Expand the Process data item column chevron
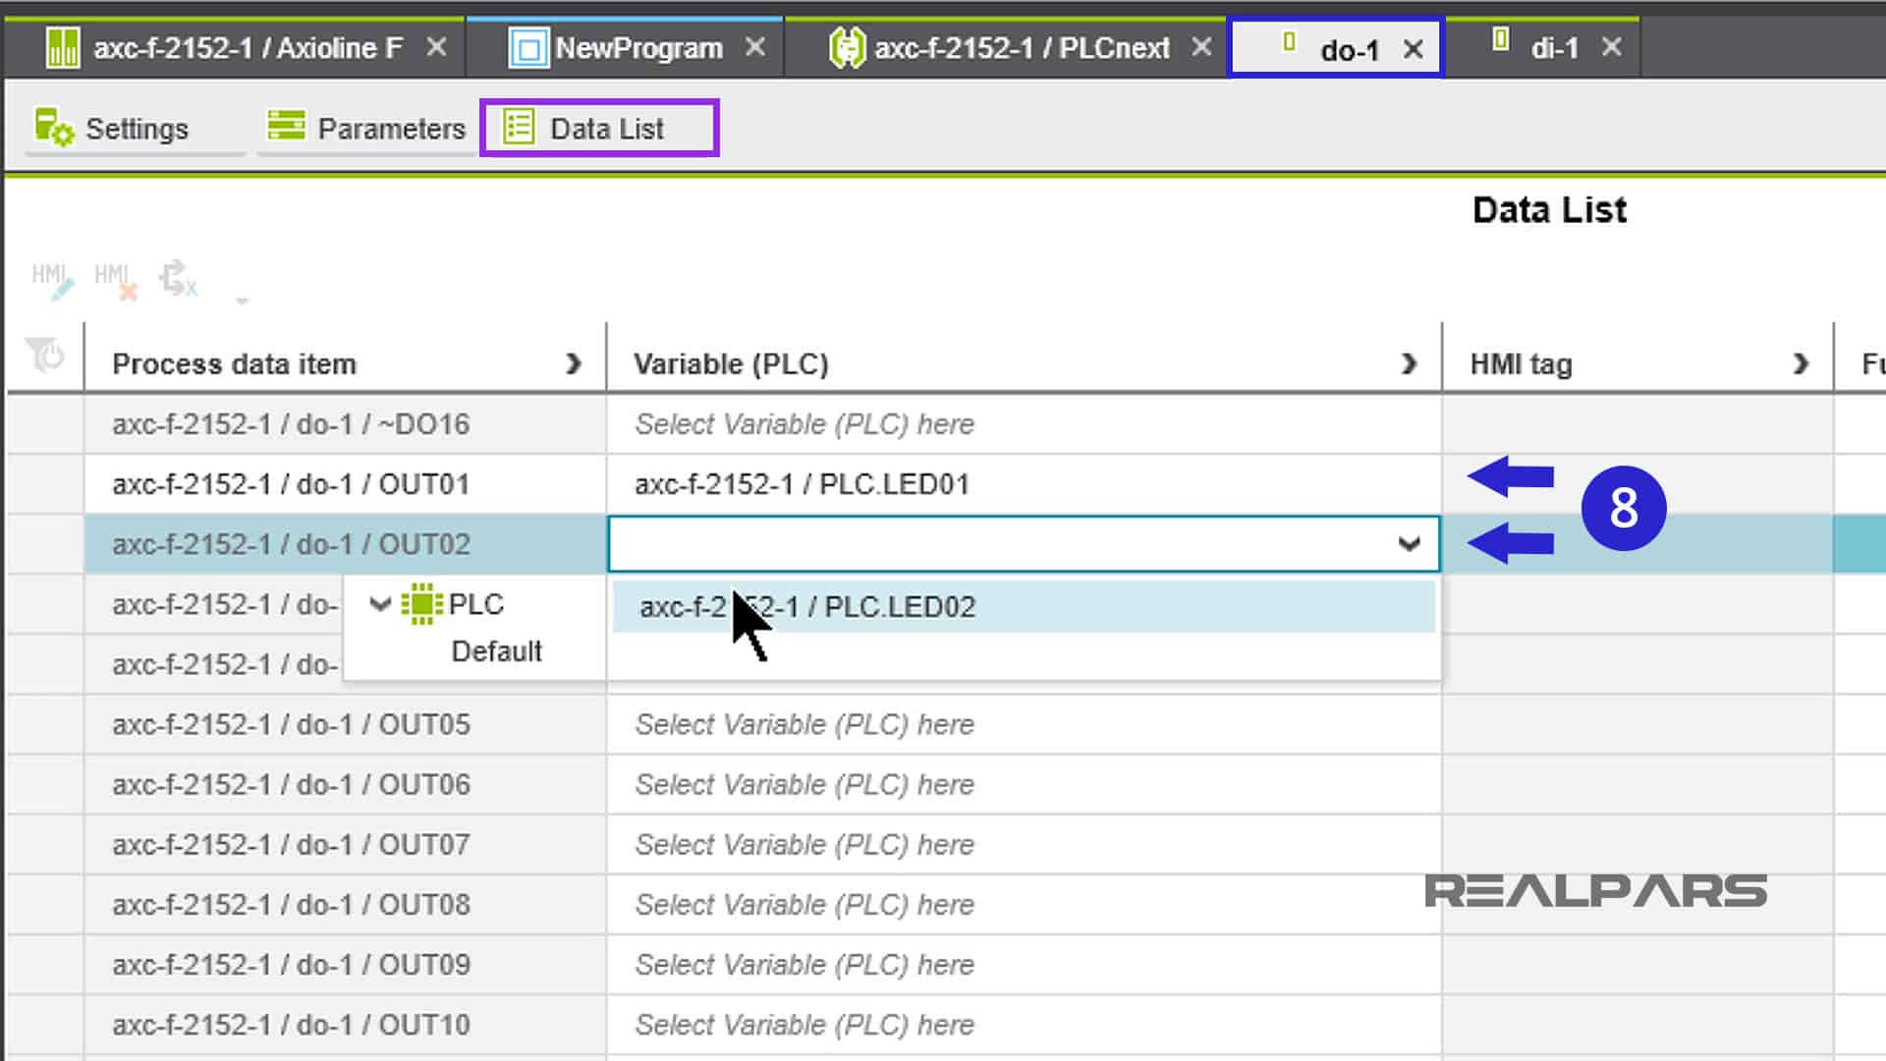Screen dimensions: 1886x1061 click(x=574, y=364)
